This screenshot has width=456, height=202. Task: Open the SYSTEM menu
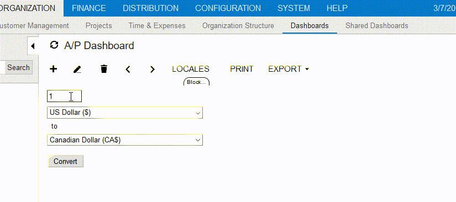click(x=293, y=8)
